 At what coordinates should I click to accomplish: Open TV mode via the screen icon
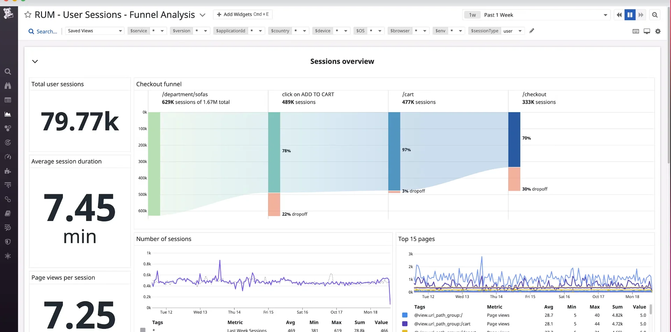pos(647,31)
